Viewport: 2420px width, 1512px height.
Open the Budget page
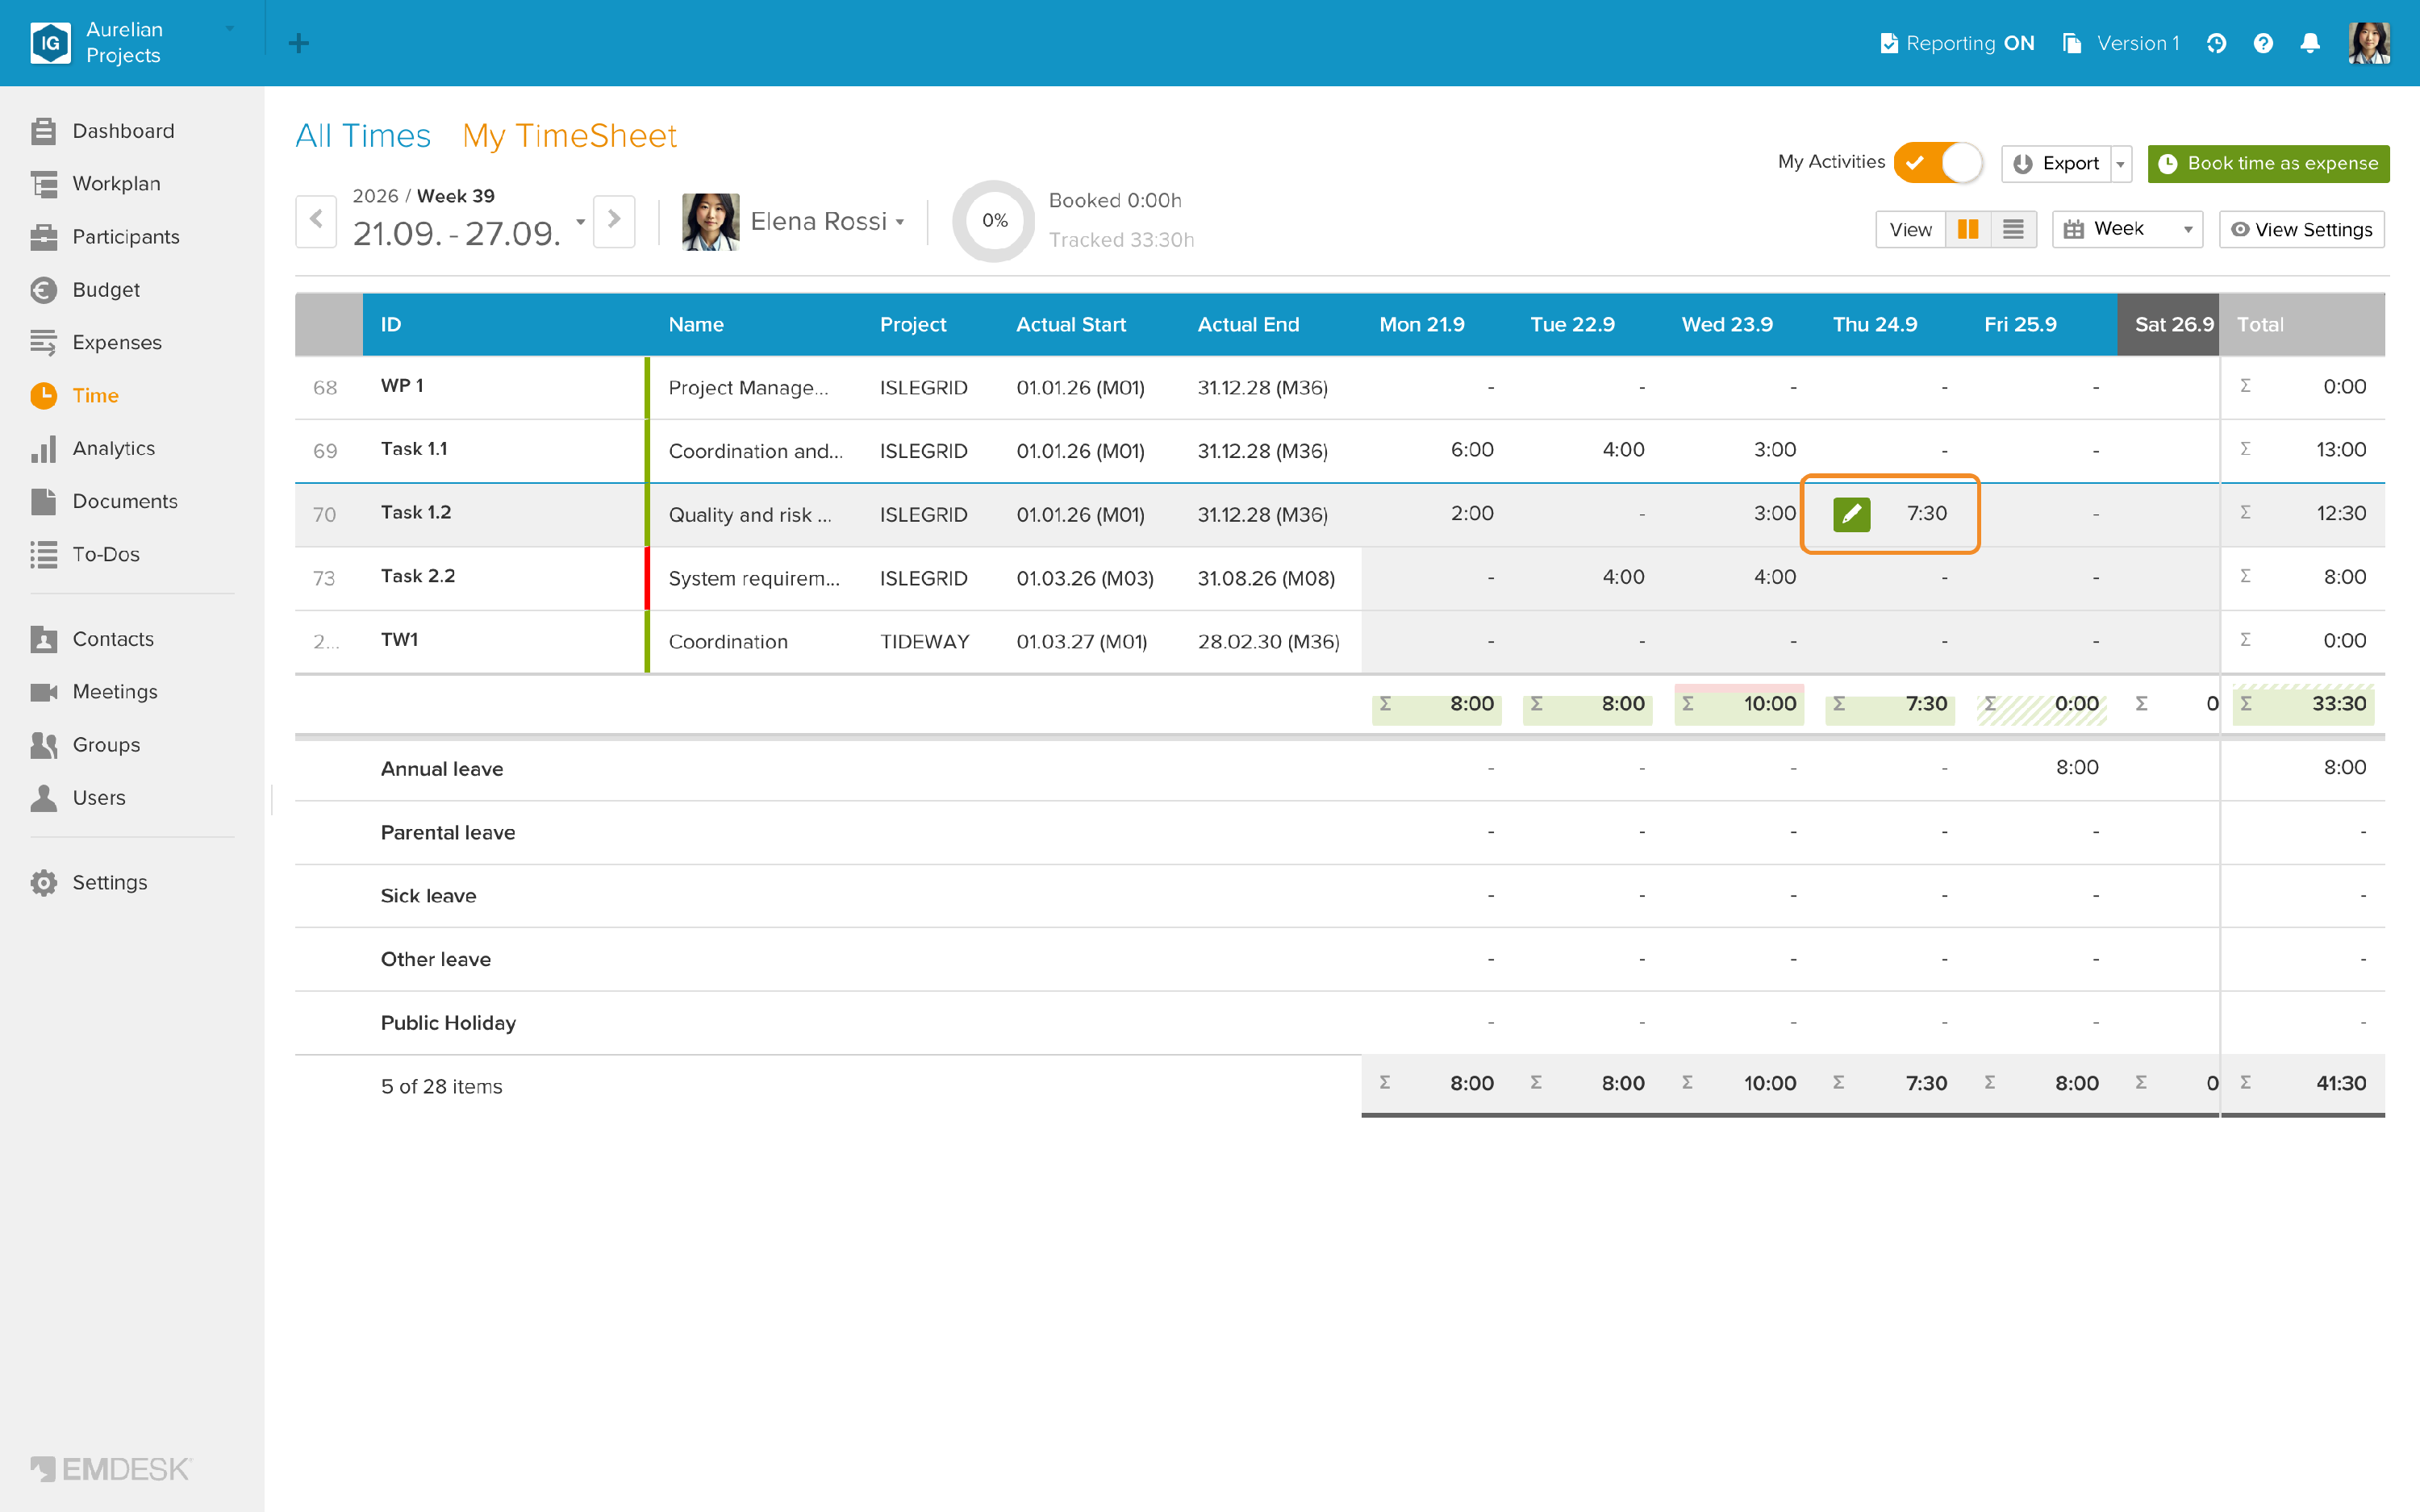tap(85, 290)
